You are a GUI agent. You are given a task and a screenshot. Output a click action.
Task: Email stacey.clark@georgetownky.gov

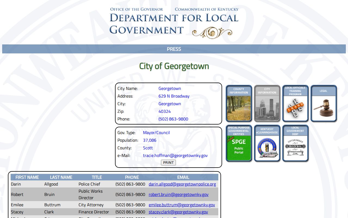point(178,212)
